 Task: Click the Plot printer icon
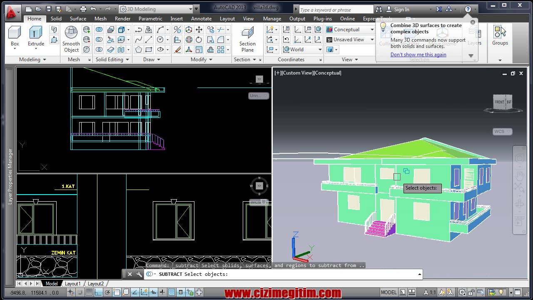(83, 9)
